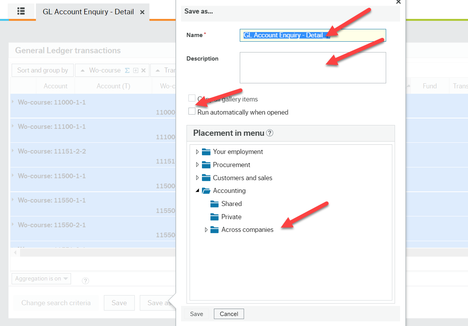Collapse the Accounting tree node
468x326 pixels.
198,190
